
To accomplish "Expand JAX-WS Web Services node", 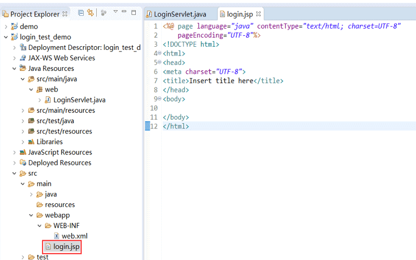I will pos(15,58).
